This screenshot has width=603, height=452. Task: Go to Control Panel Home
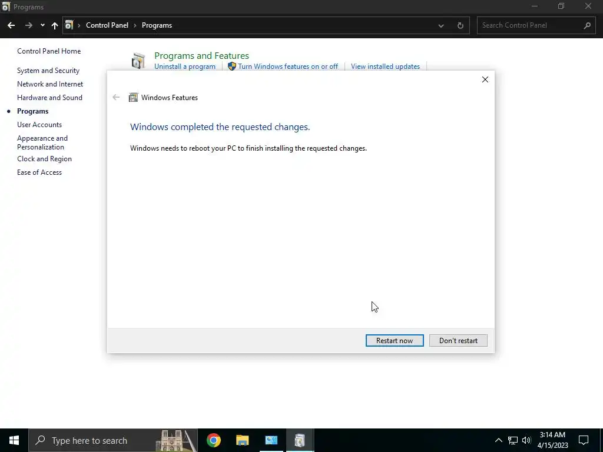tap(49, 51)
